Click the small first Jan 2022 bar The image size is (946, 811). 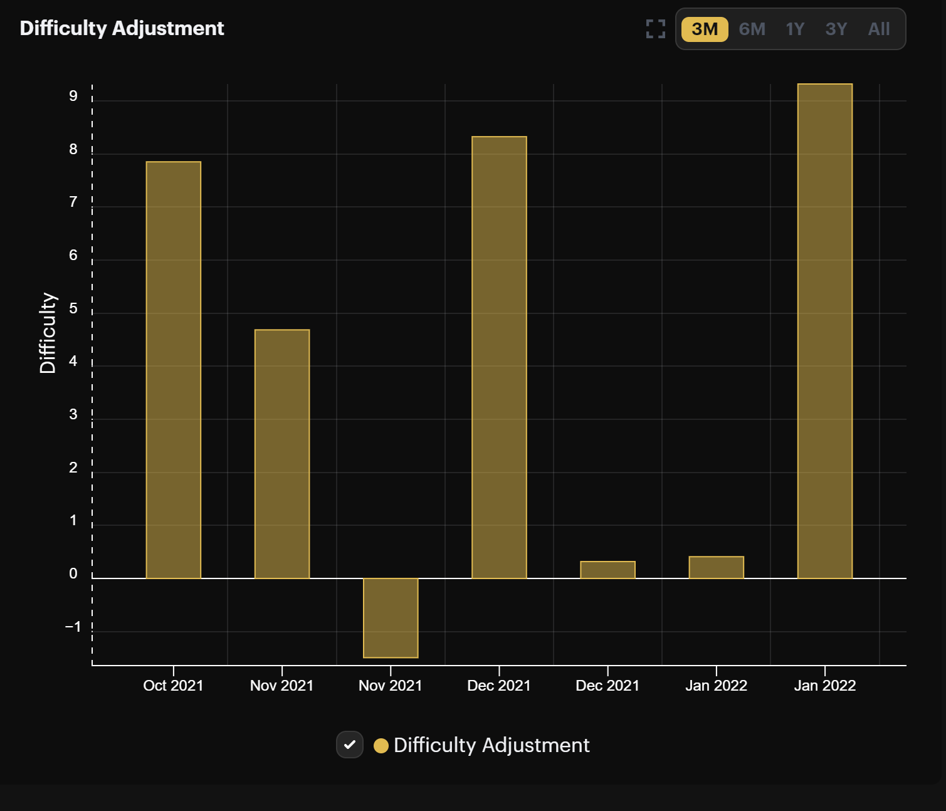click(716, 567)
